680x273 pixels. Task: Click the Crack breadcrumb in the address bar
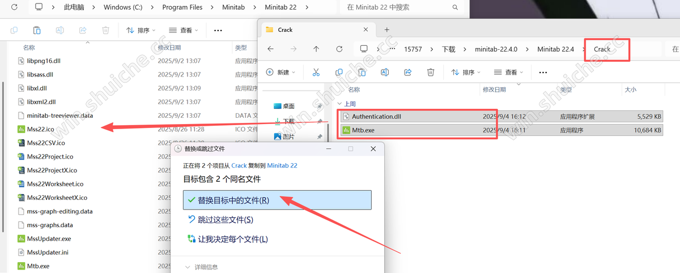pyautogui.click(x=602, y=49)
